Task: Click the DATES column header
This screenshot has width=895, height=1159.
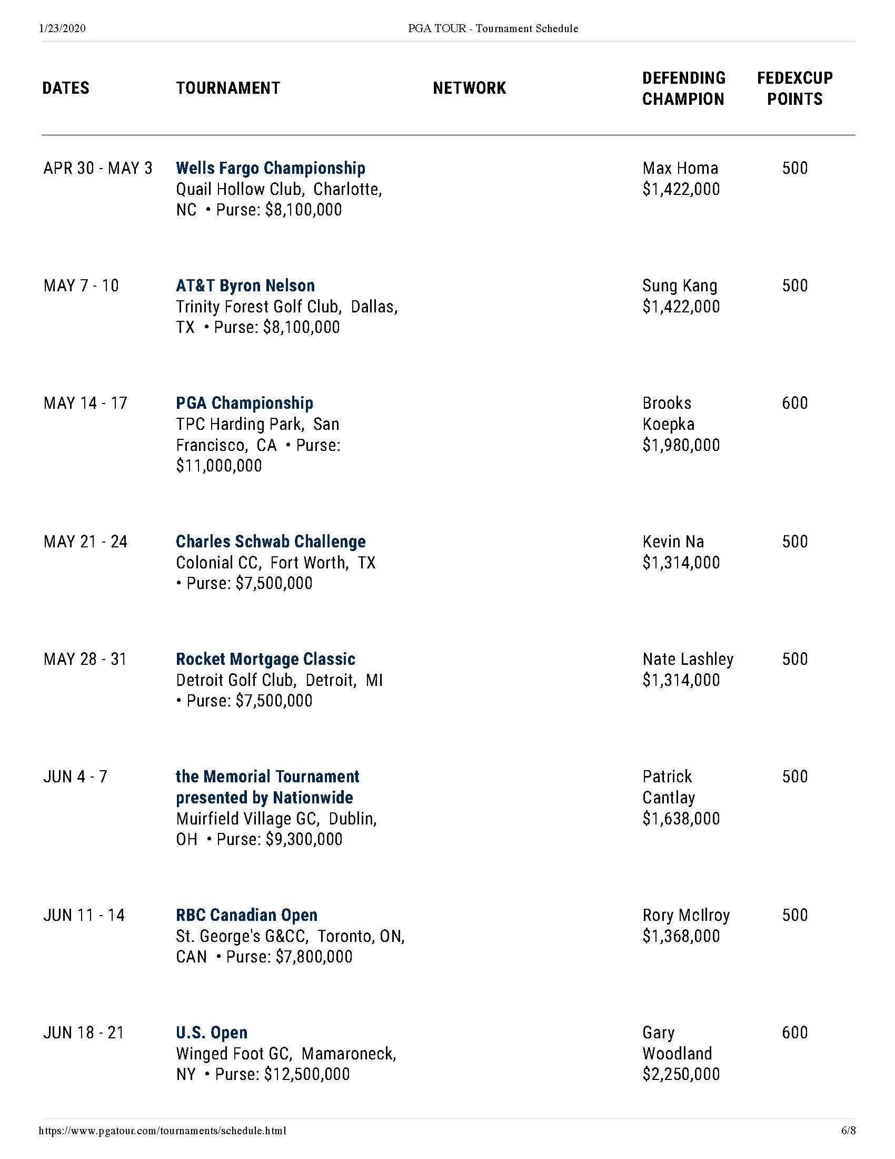Action: coord(66,88)
